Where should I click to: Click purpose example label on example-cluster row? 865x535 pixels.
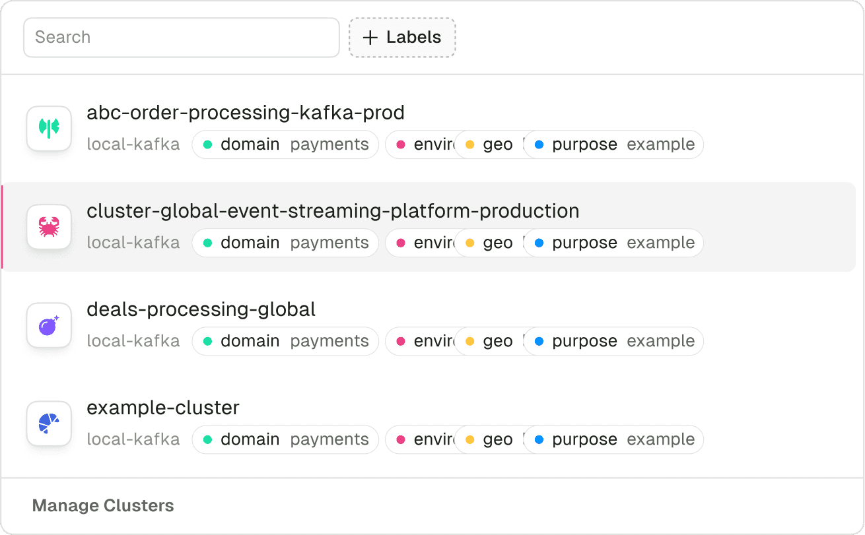[x=614, y=439]
